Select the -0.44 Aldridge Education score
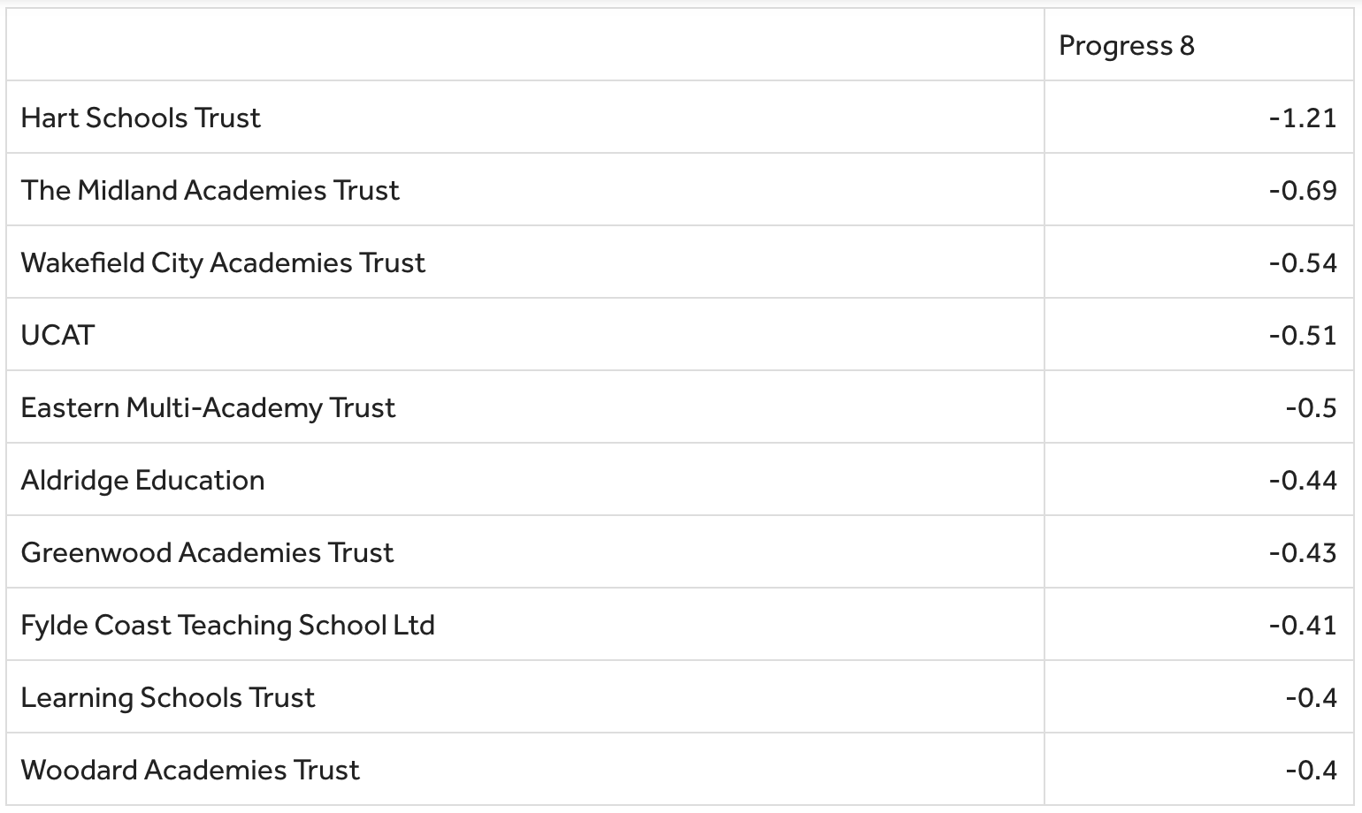This screenshot has height=813, width=1362. click(1302, 480)
